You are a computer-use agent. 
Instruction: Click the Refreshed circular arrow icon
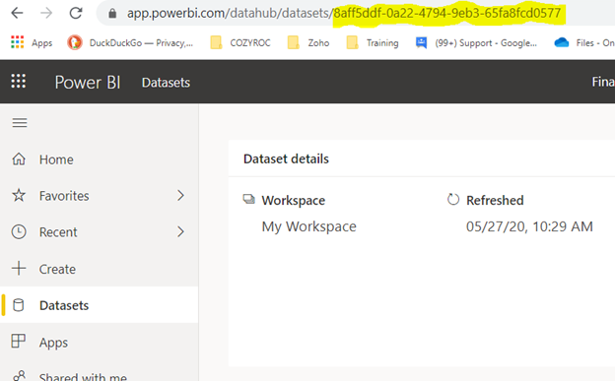[453, 200]
